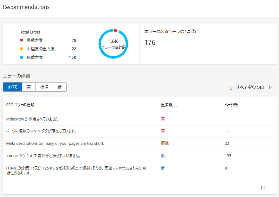Open the IndexNow が採用されていません row
This screenshot has width=279, height=197.
pos(32,119)
